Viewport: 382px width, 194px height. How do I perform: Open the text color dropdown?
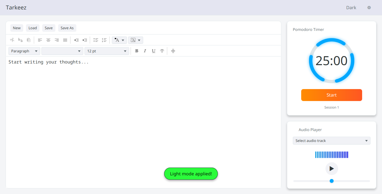click(x=119, y=40)
